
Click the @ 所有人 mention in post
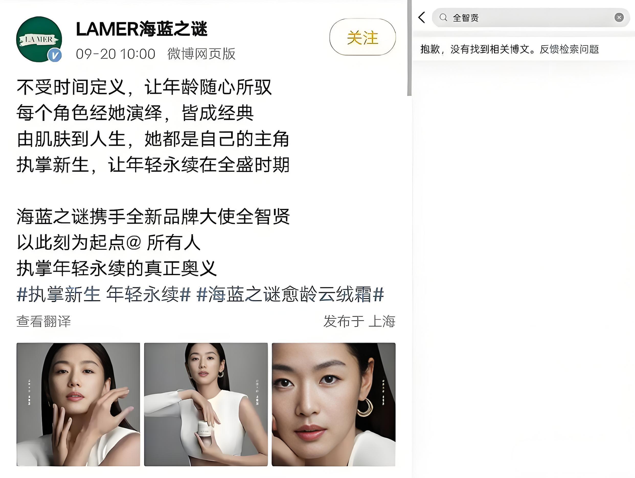coord(163,243)
